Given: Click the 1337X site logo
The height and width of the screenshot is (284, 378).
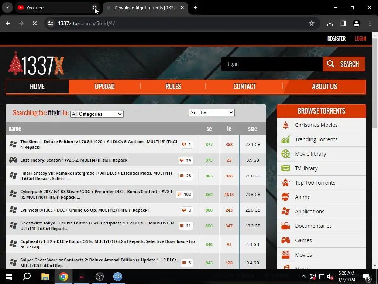Looking at the screenshot, I should [x=36, y=64].
